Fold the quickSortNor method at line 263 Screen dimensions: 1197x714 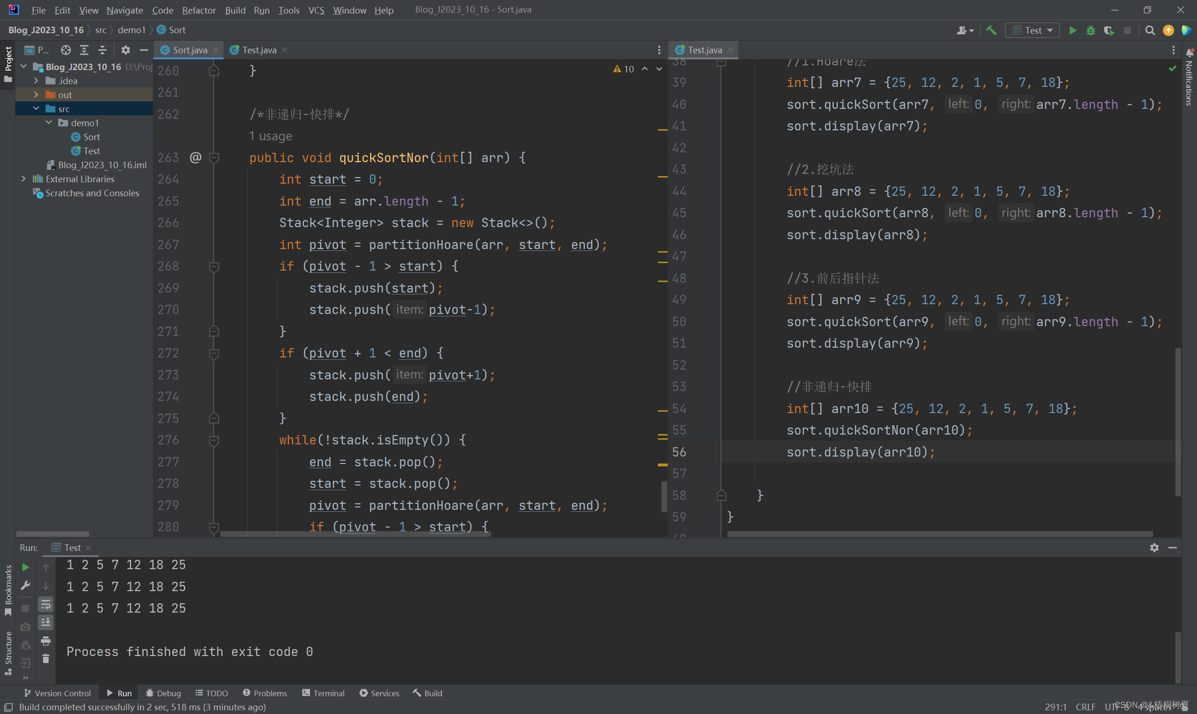click(x=214, y=157)
